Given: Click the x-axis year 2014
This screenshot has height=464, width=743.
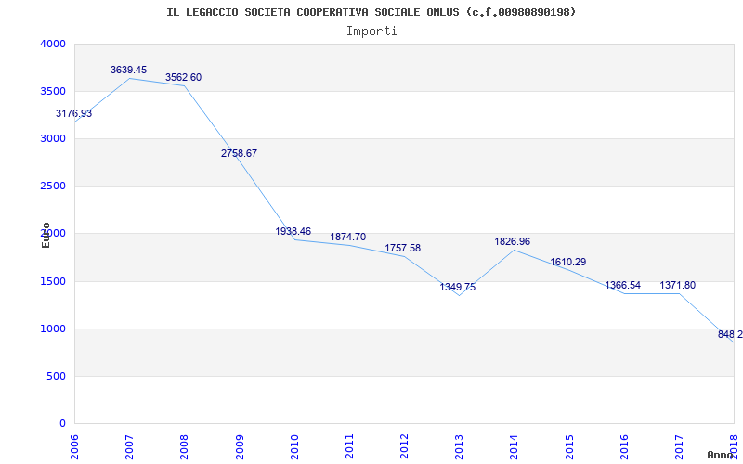Looking at the screenshot, I should pos(515,448).
